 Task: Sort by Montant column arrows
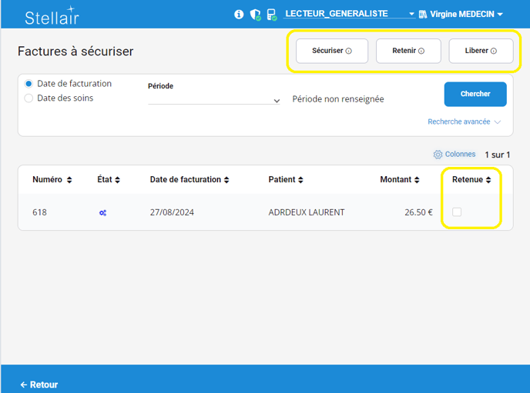tap(417, 180)
